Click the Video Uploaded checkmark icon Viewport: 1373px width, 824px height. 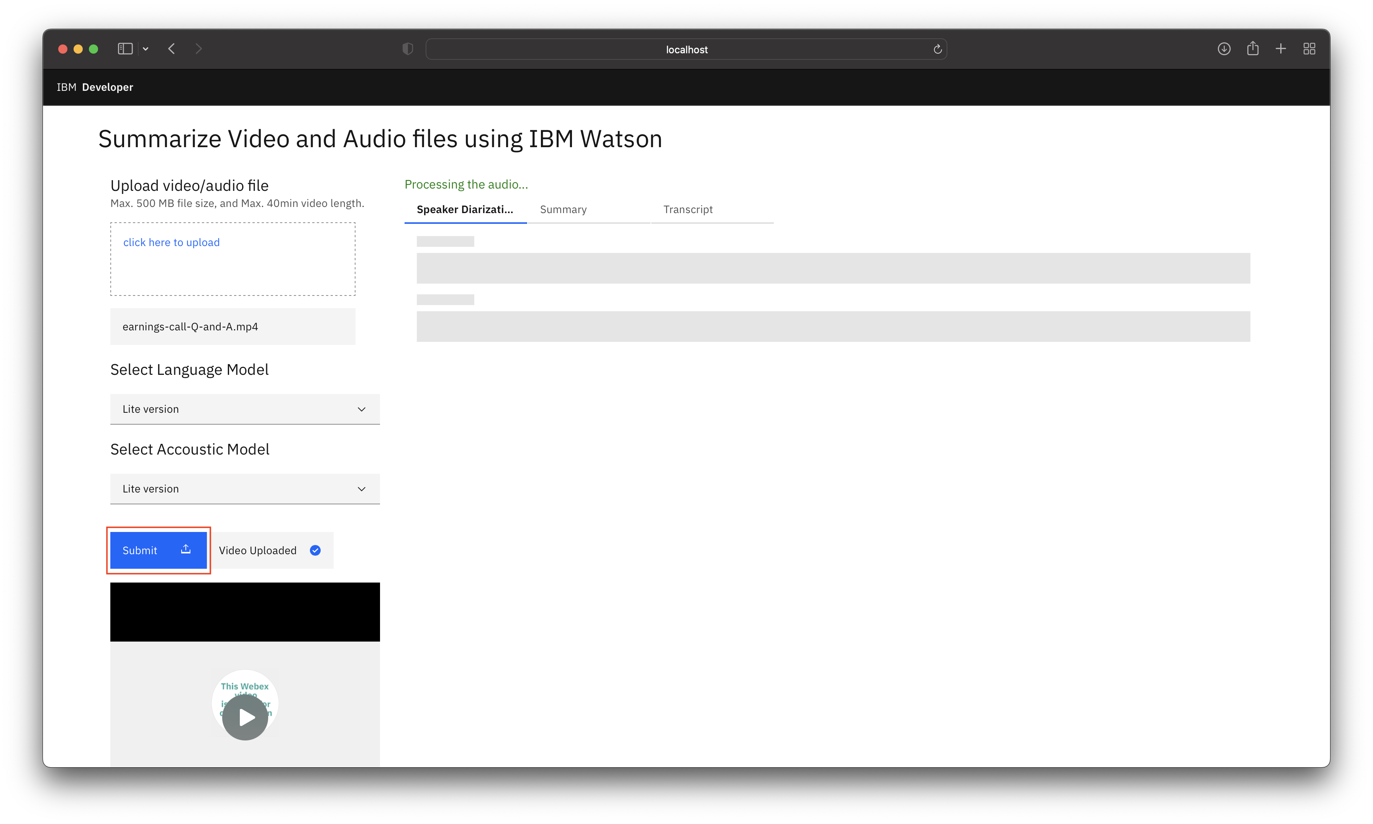315,550
